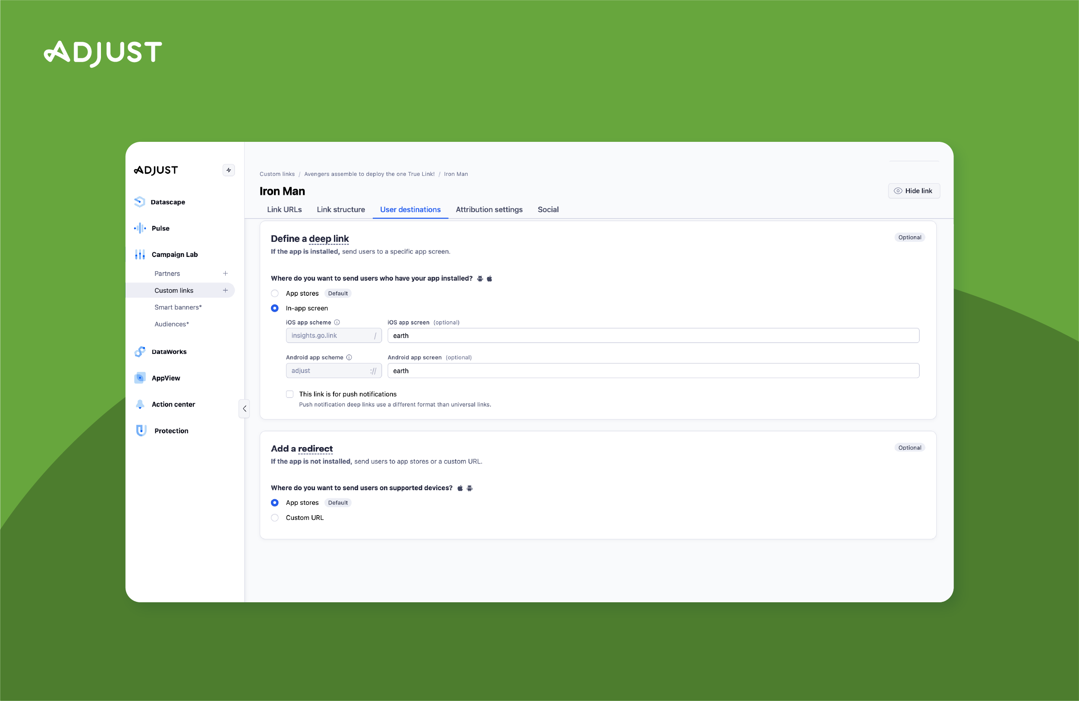
Task: Click the lightning bolt quick-action icon
Action: [229, 170]
